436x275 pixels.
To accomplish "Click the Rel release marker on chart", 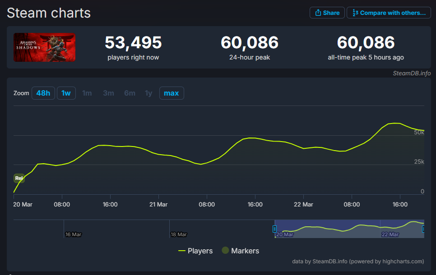I will 19,178.
